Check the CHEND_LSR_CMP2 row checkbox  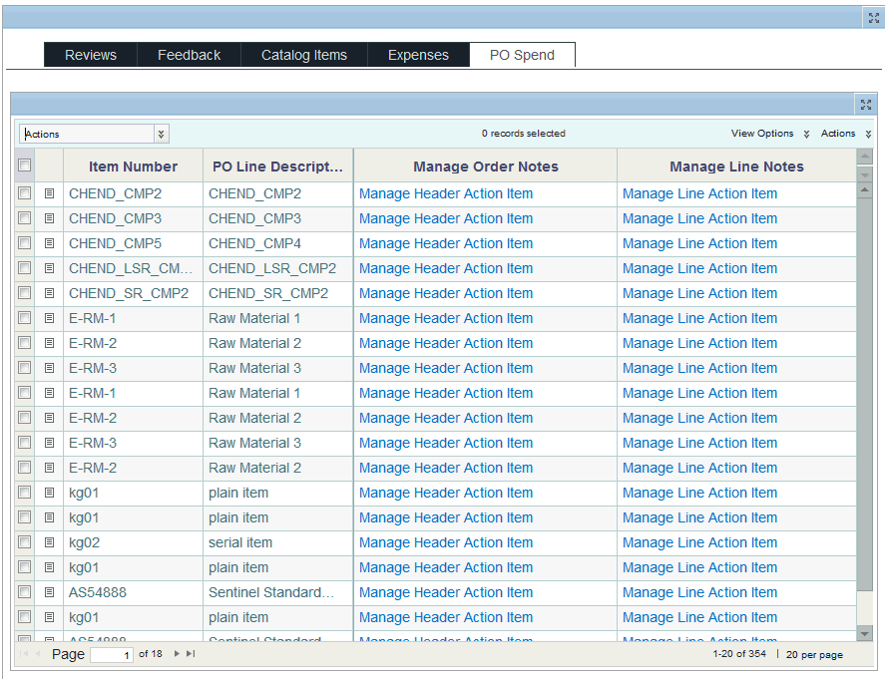(x=24, y=268)
